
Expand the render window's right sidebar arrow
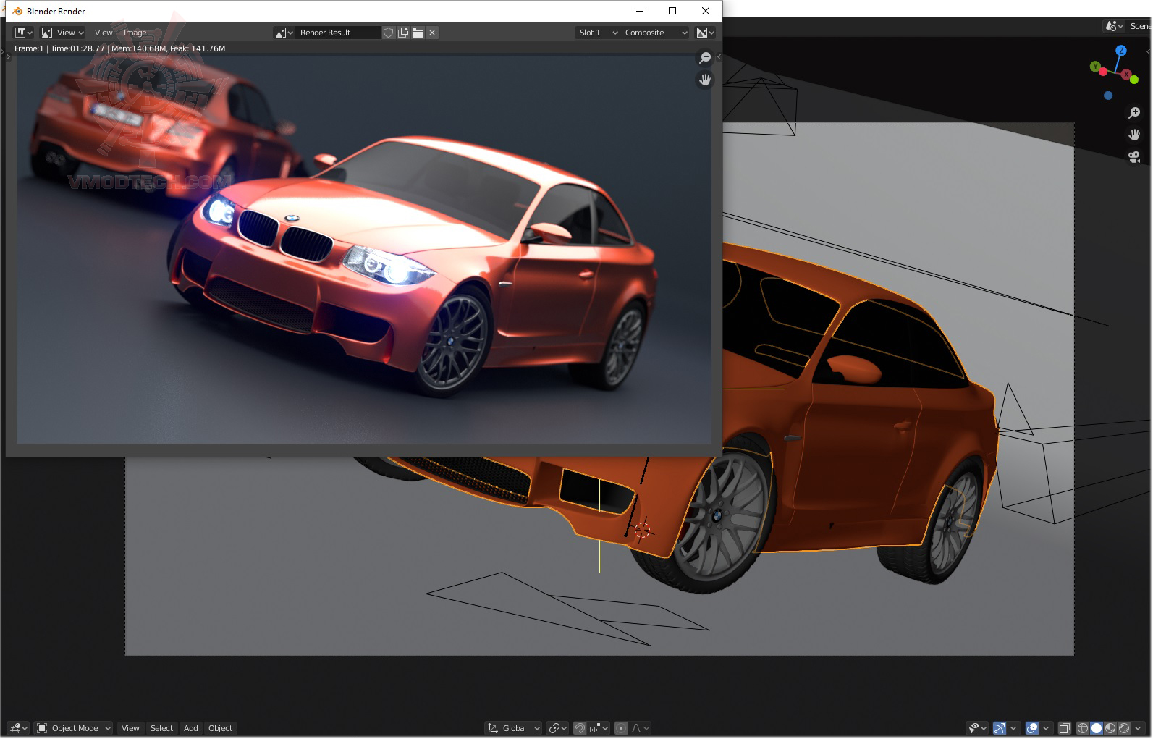[x=719, y=56]
